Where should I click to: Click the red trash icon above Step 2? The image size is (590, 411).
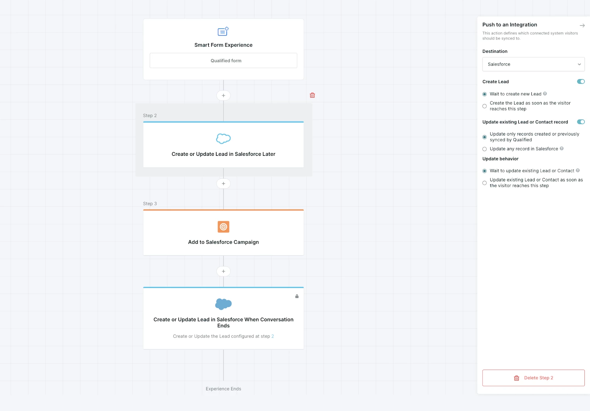(x=312, y=95)
